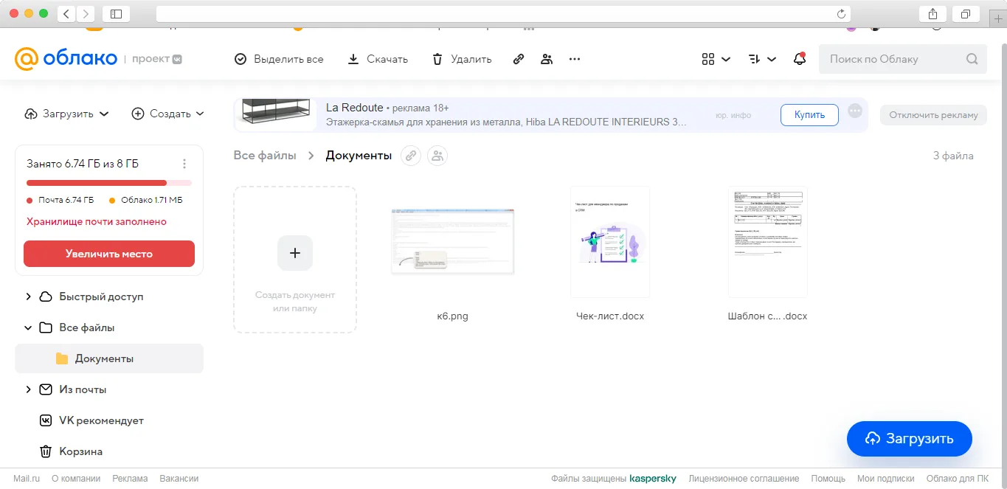This screenshot has height=489, width=1007.
Task: Click the link icon in top toolbar
Action: (519, 59)
